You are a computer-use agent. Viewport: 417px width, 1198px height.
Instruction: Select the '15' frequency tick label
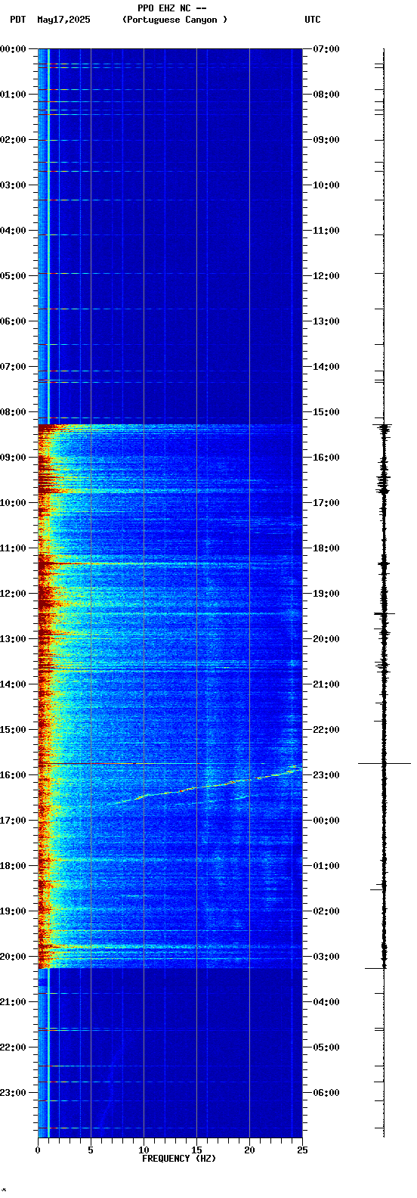pyautogui.click(x=196, y=1150)
